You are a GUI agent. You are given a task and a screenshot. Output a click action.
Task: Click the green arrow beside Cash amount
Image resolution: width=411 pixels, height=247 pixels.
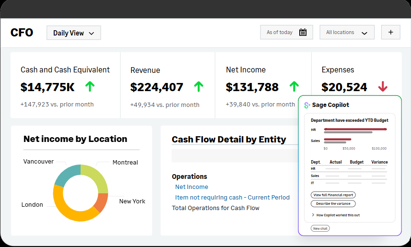(90, 87)
